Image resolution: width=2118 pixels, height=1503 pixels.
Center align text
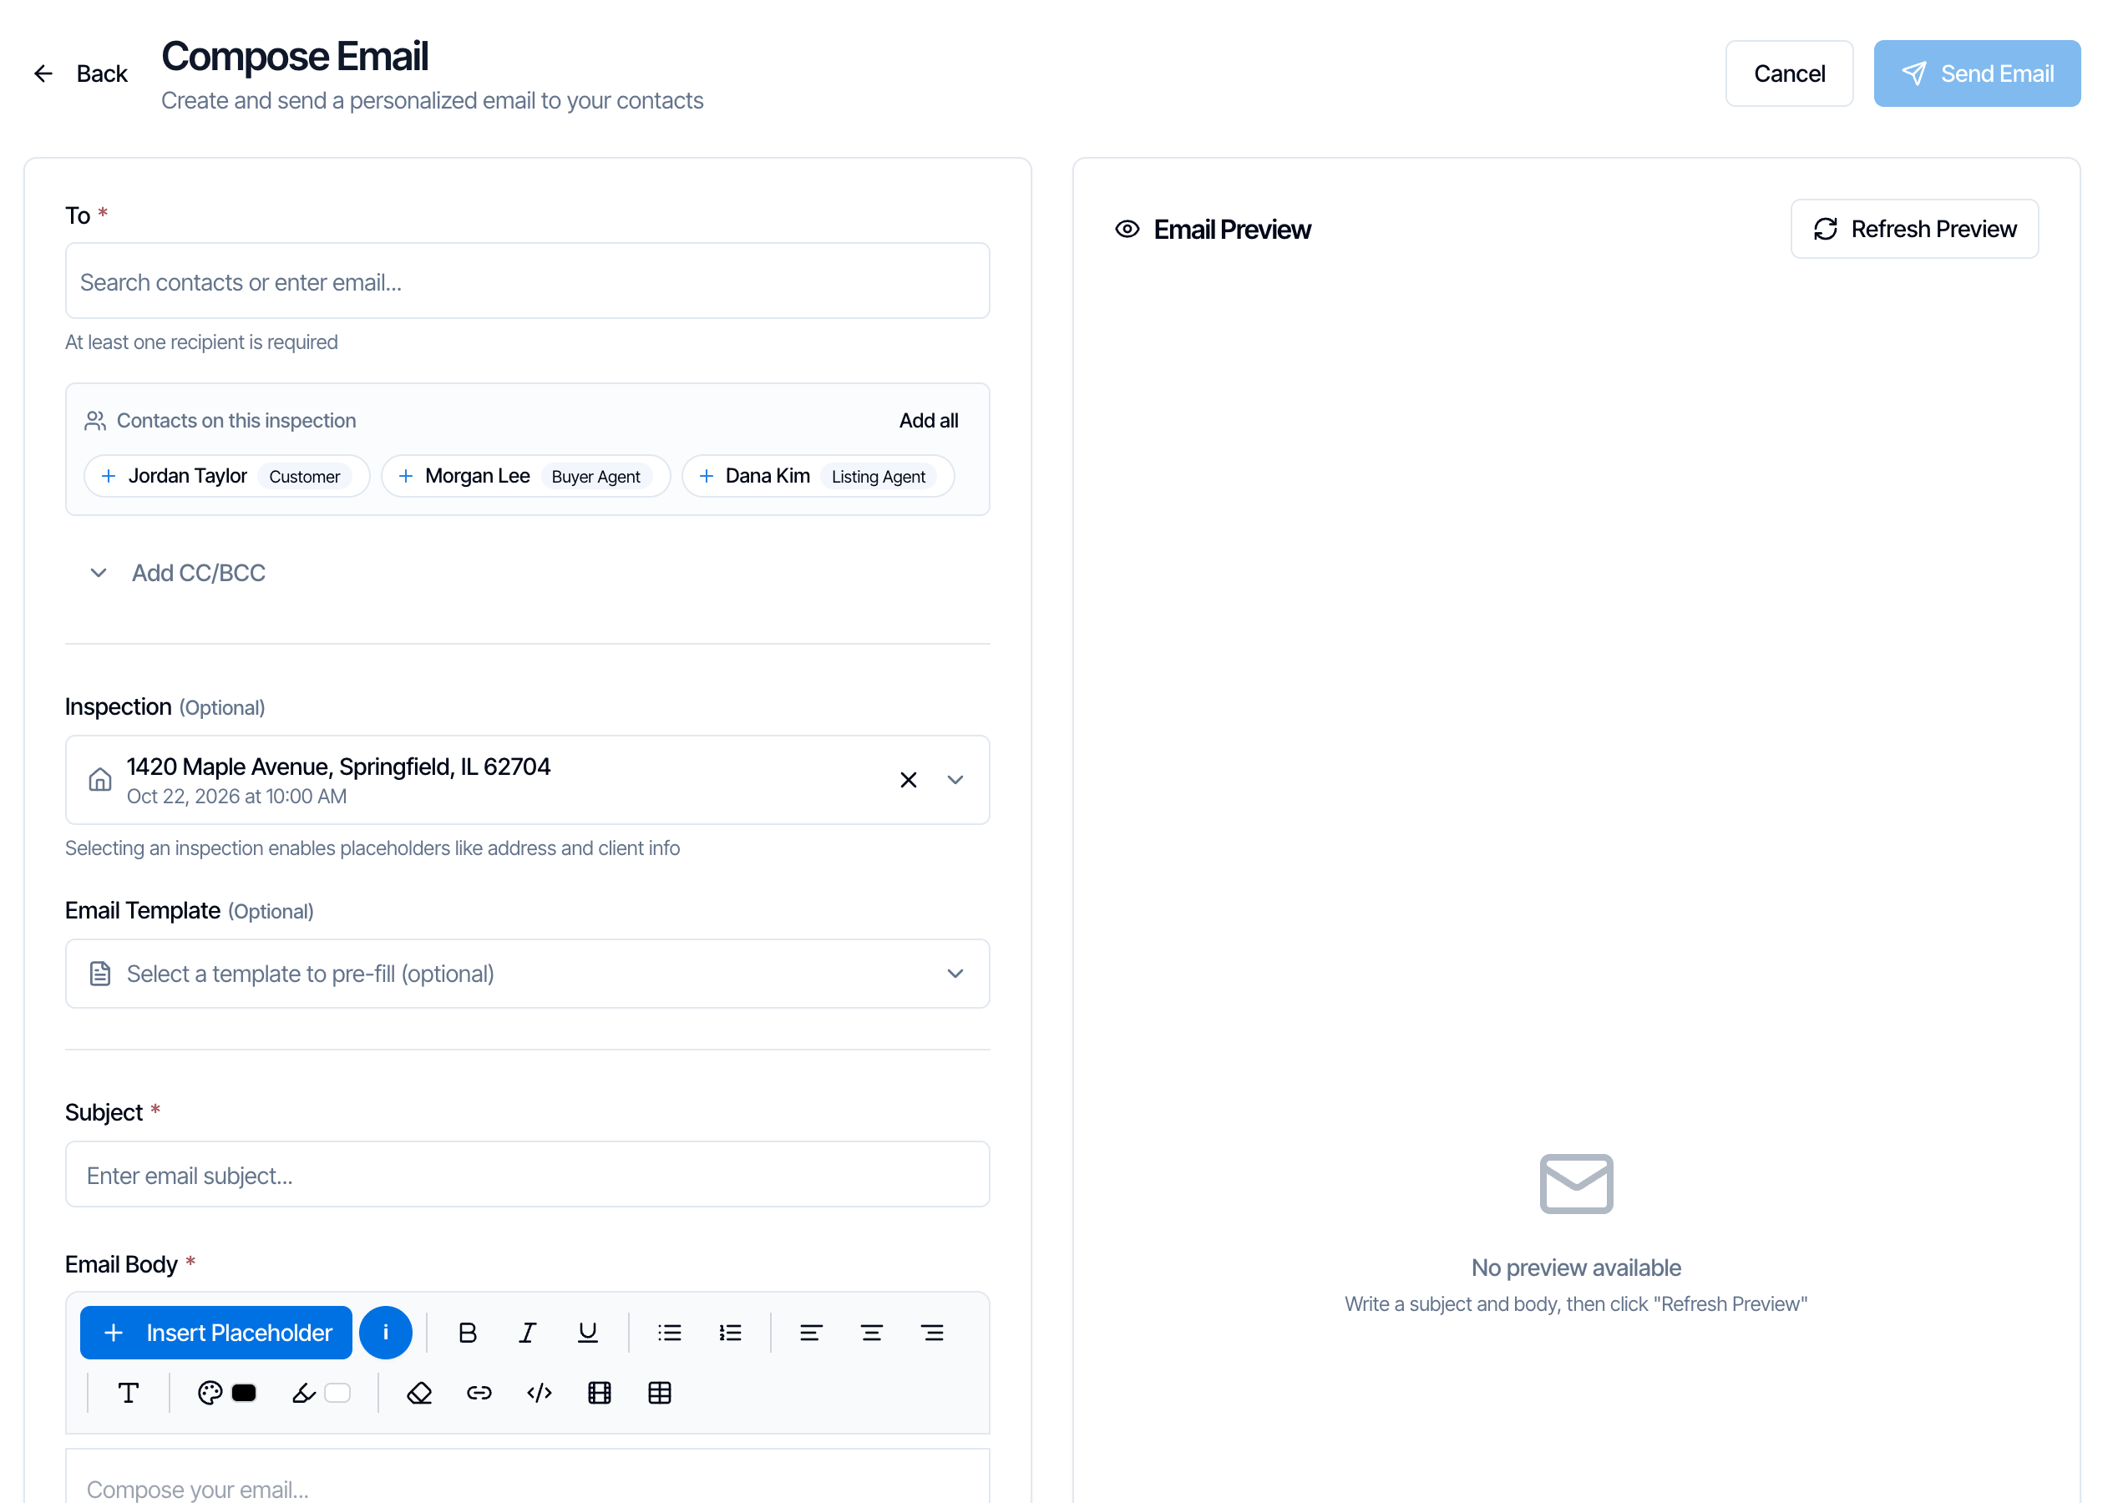point(872,1333)
